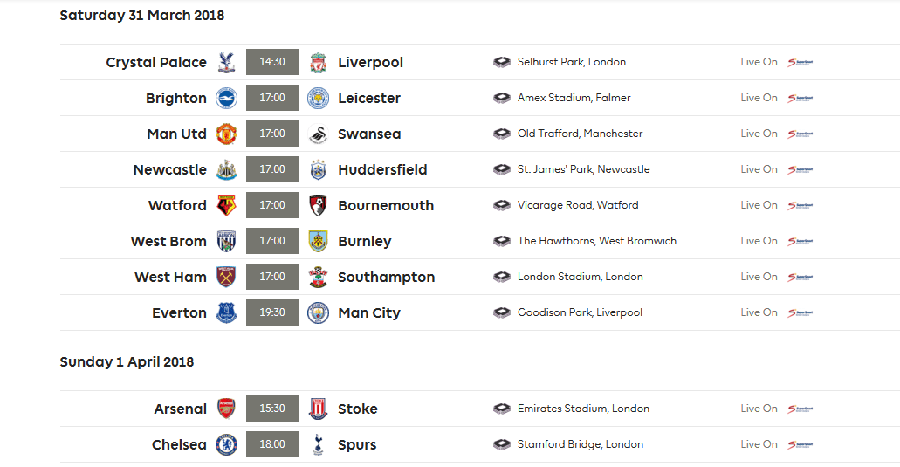Click the Arsenal club badge
The height and width of the screenshot is (467, 900).
226,409
